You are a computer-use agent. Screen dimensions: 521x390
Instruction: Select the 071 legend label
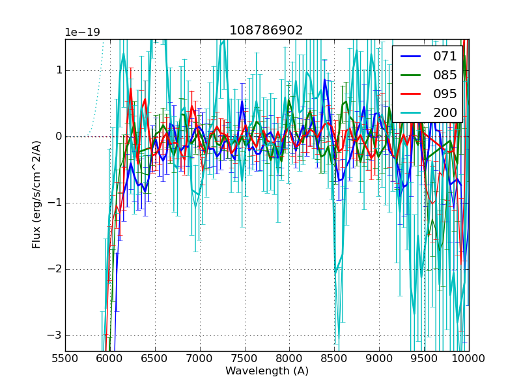point(445,57)
